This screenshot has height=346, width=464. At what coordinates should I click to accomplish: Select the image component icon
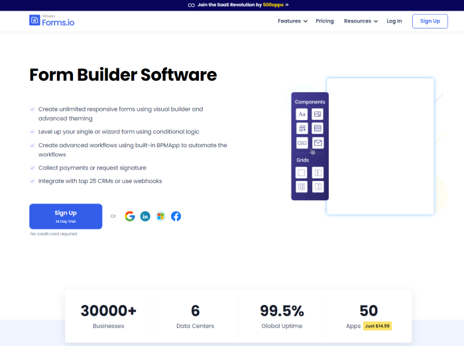pos(318,114)
